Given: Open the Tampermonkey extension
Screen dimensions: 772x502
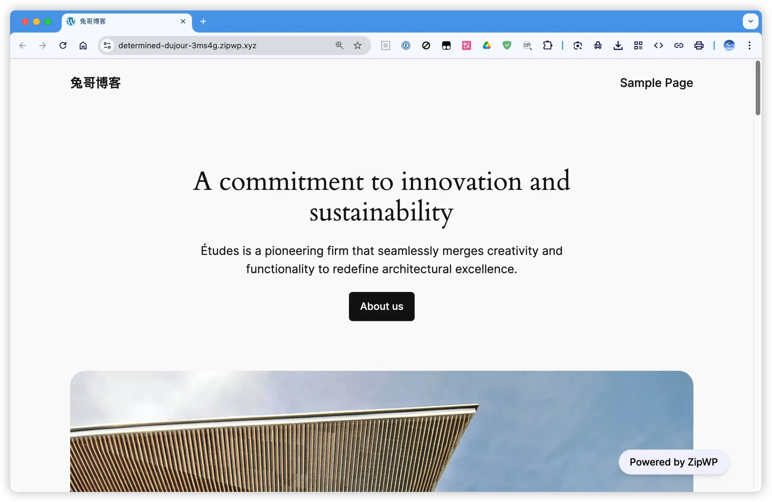Looking at the screenshot, I should tap(446, 45).
